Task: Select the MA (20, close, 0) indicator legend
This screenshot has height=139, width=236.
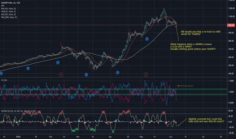Action: [8, 9]
